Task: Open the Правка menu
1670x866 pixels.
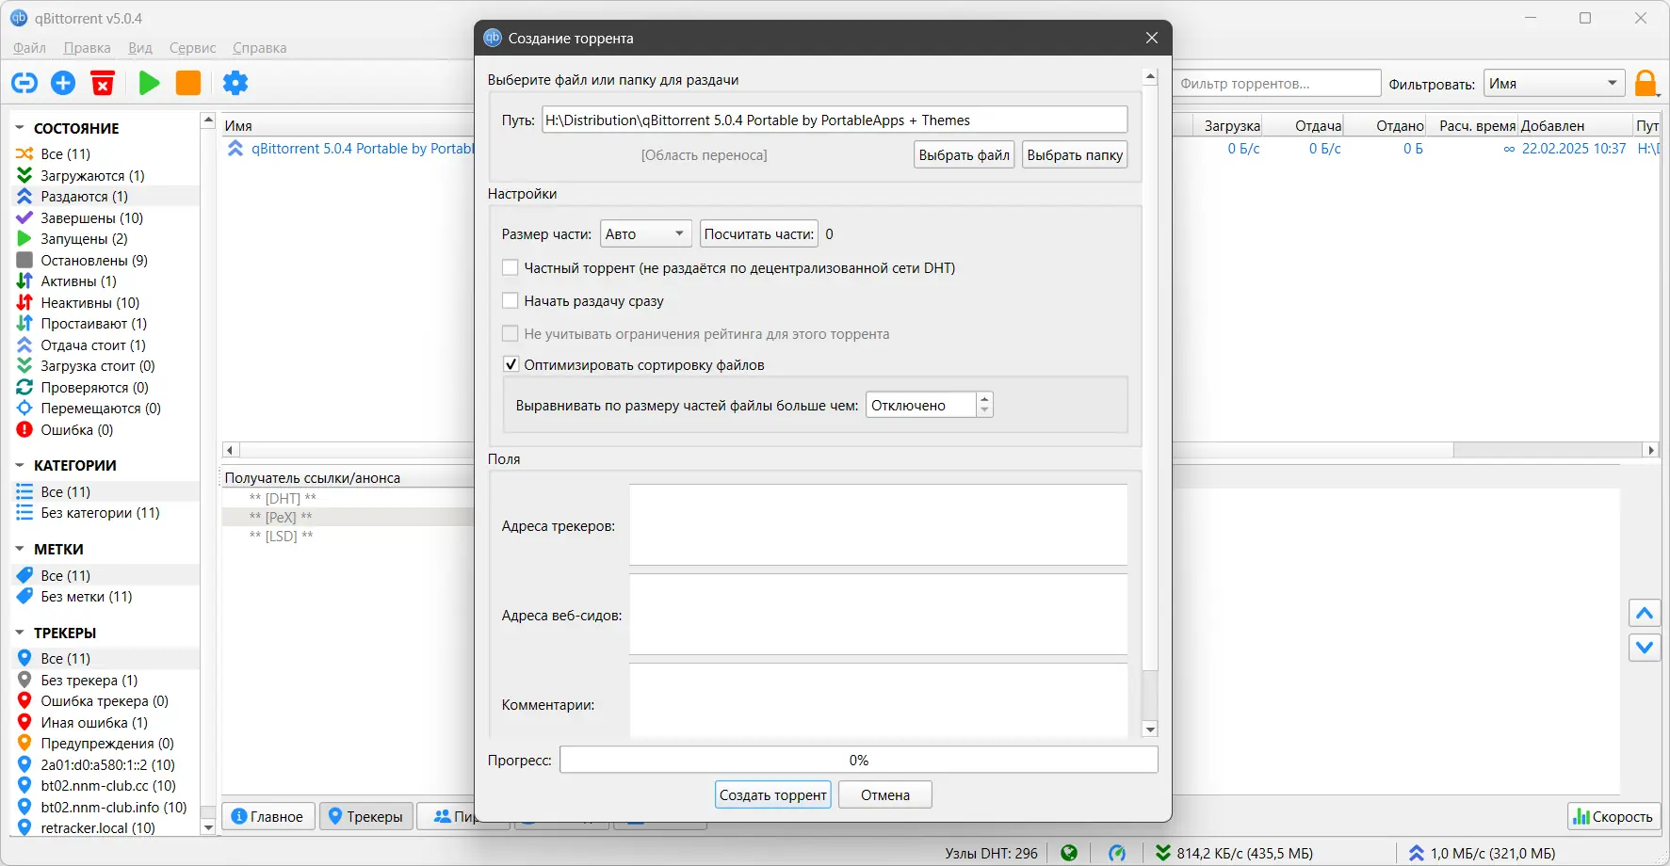Action: tap(87, 48)
